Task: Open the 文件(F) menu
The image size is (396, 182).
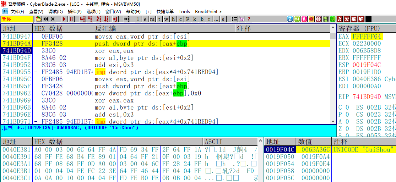Action: point(17,12)
